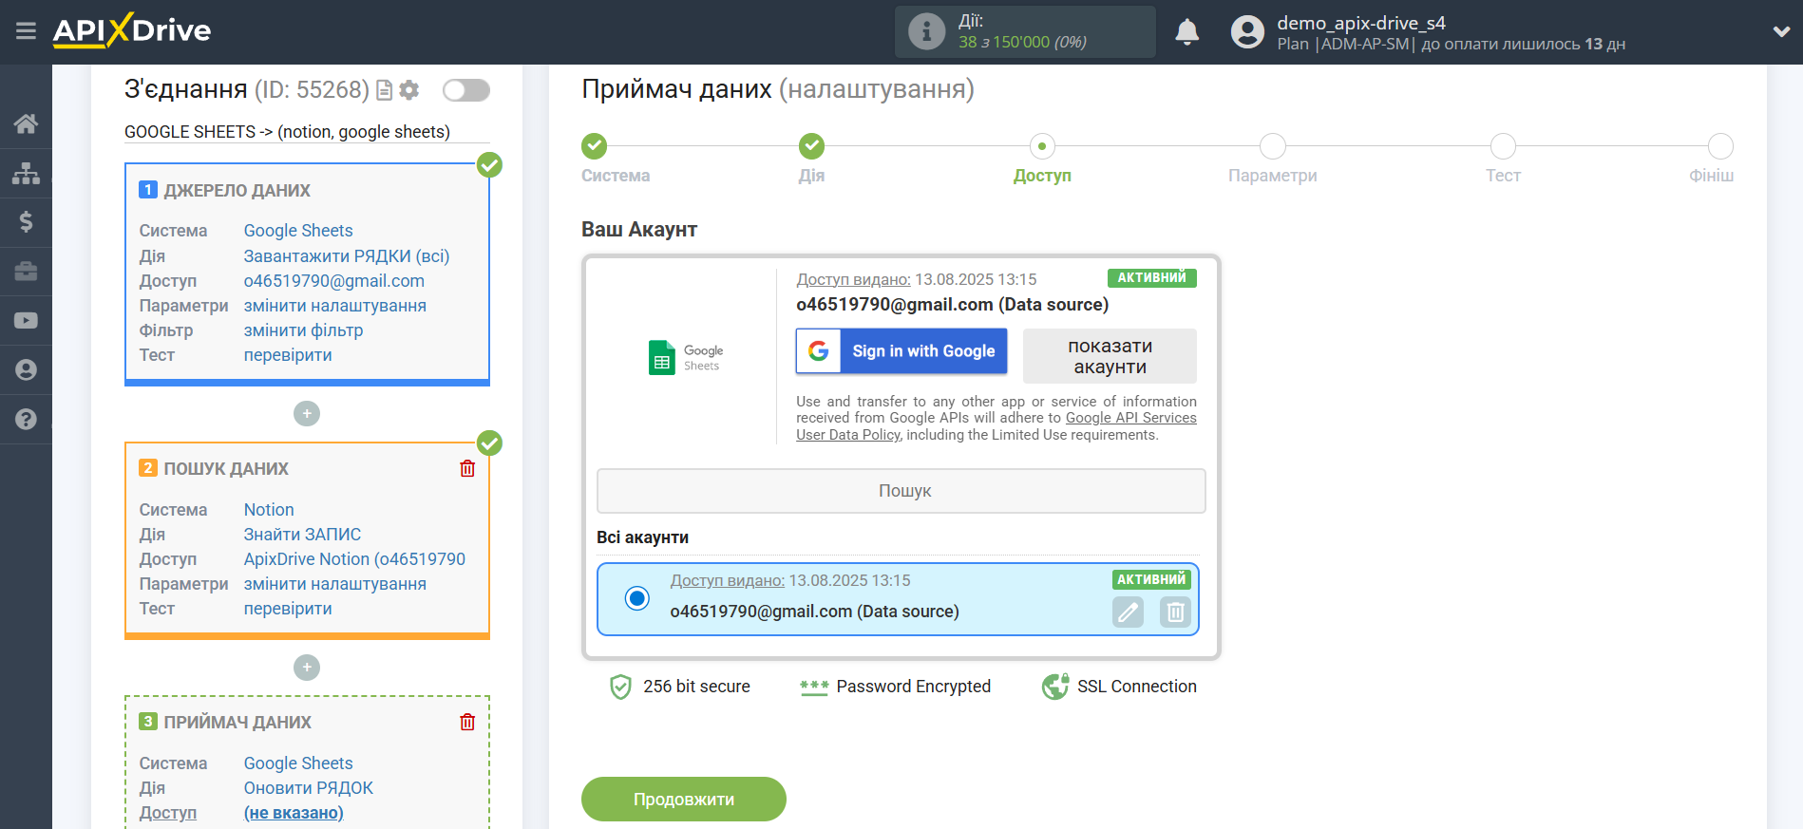This screenshot has height=829, width=1803.
Task: Click змінити налаштування in ДЖЕРЕЛО ДАНИХ block
Action: (x=335, y=306)
